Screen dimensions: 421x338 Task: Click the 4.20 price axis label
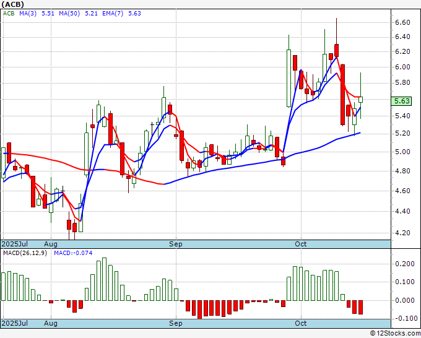pos(402,233)
